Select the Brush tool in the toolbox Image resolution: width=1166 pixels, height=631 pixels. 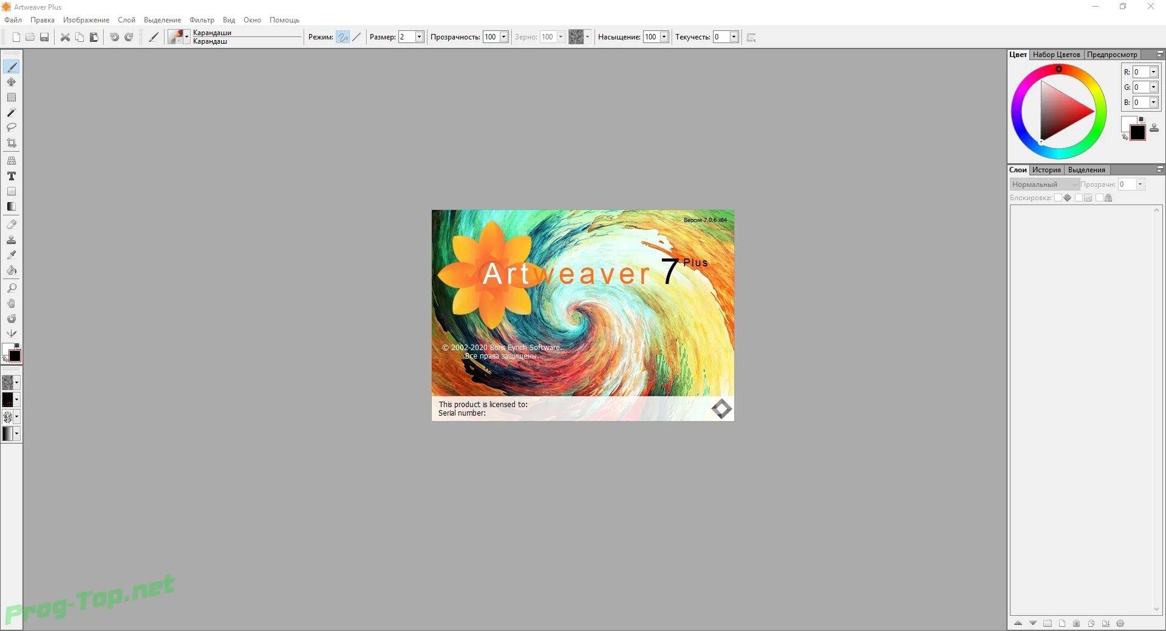point(12,67)
